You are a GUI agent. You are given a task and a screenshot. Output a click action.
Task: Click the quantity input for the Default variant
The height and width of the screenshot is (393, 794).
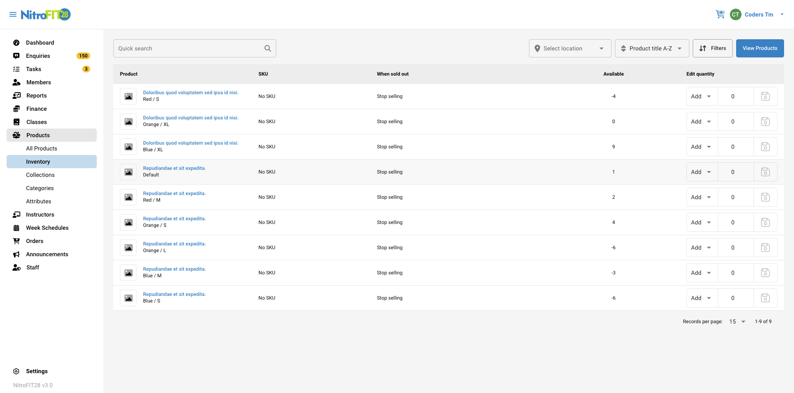pyautogui.click(x=736, y=172)
